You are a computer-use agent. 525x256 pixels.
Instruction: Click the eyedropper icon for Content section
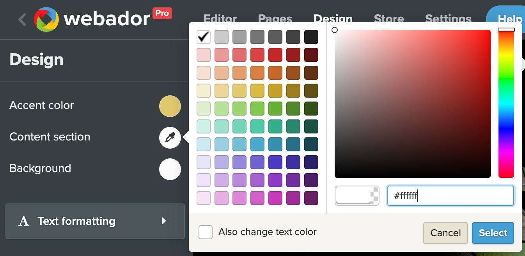170,138
